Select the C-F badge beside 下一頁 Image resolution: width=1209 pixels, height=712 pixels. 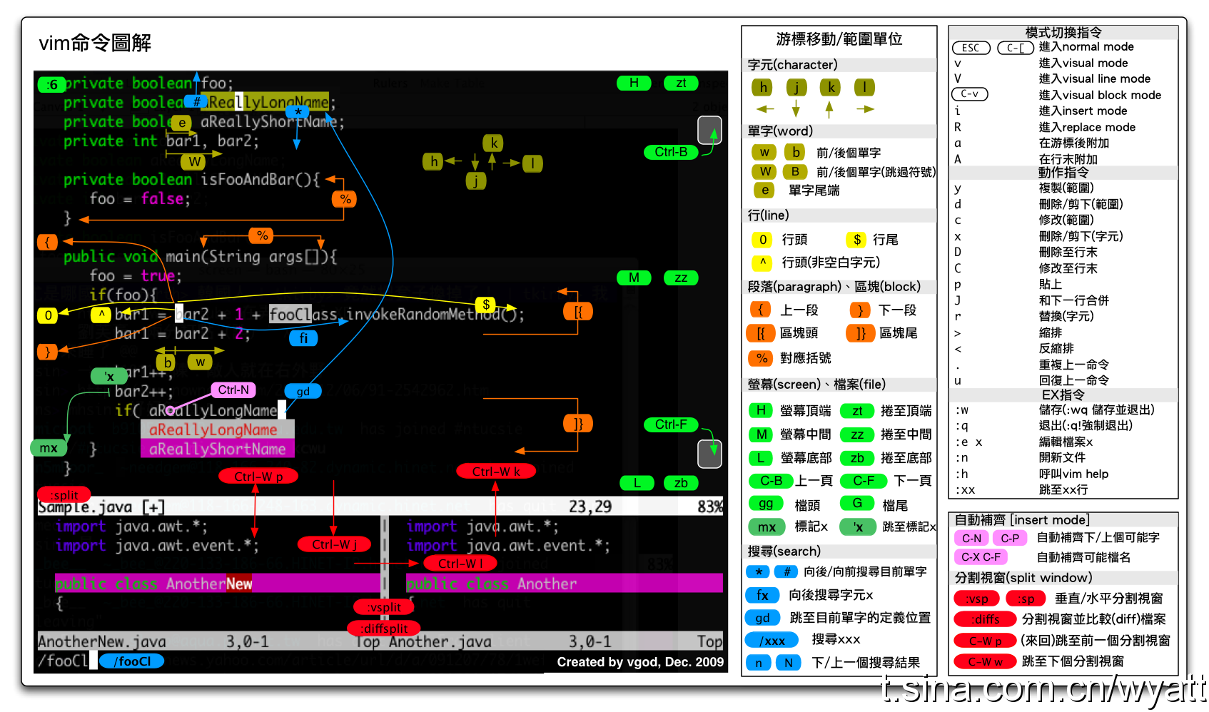click(864, 481)
